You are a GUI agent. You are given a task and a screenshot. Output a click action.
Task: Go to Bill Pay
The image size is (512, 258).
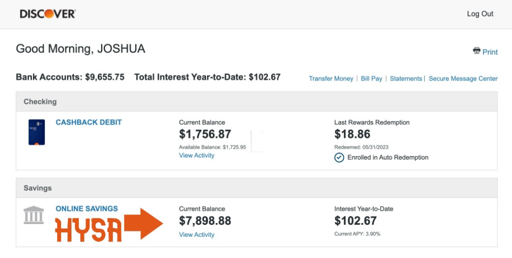click(371, 78)
